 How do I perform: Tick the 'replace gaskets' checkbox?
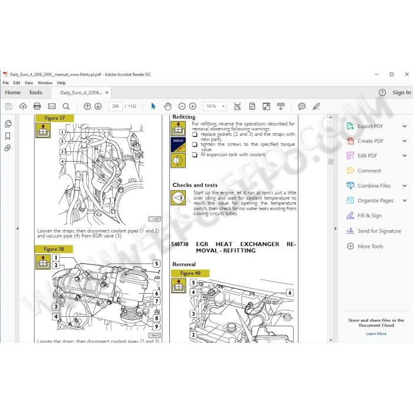195,135
